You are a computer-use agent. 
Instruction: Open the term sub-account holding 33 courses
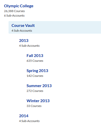tap(38, 101)
